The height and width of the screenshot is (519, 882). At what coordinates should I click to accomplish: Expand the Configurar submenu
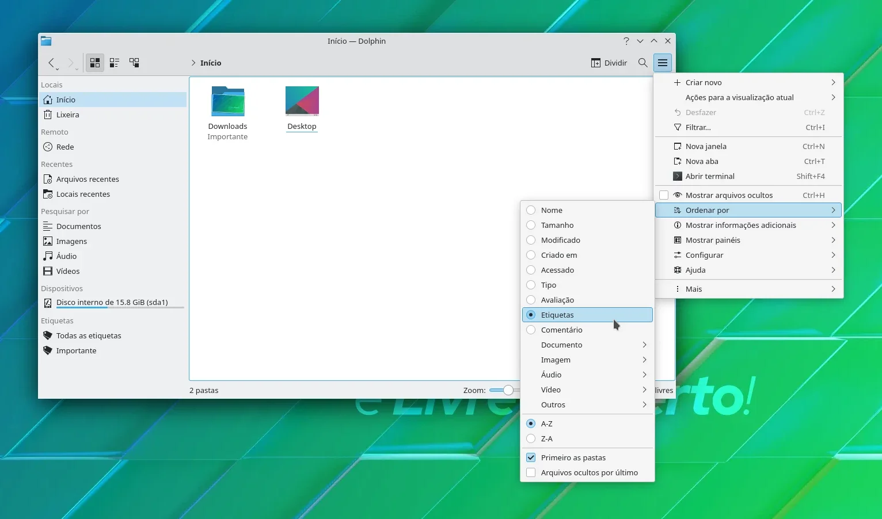pyautogui.click(x=748, y=255)
